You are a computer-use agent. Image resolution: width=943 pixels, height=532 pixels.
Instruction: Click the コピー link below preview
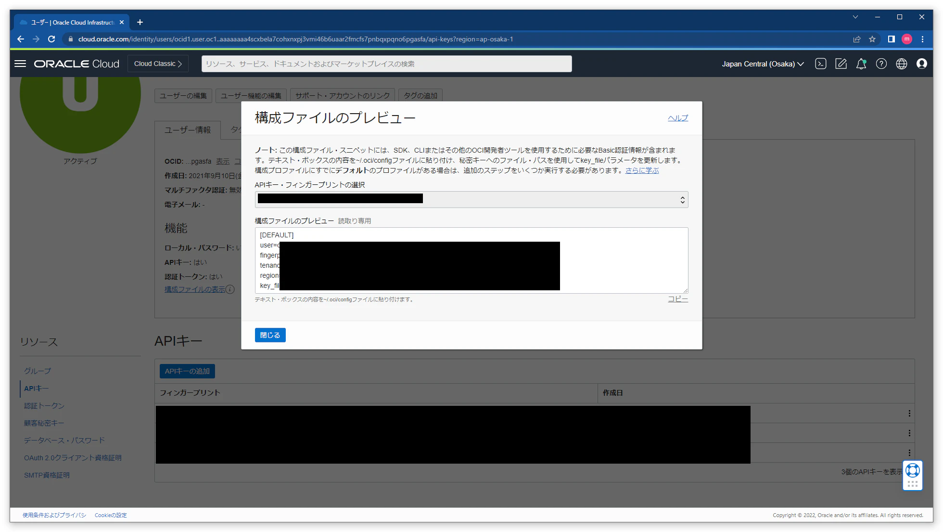coord(678,299)
